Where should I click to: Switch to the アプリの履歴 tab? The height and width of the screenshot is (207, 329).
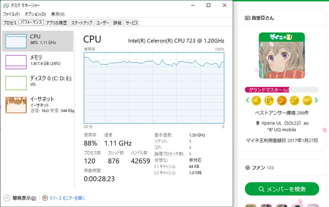57,23
